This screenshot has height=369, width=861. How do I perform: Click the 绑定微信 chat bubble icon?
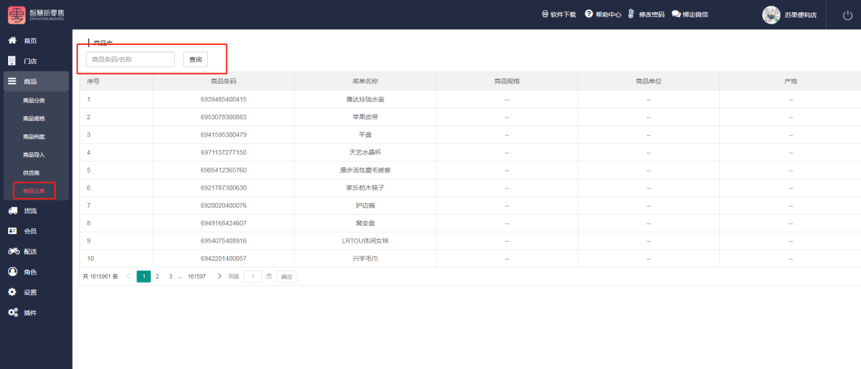click(x=676, y=14)
